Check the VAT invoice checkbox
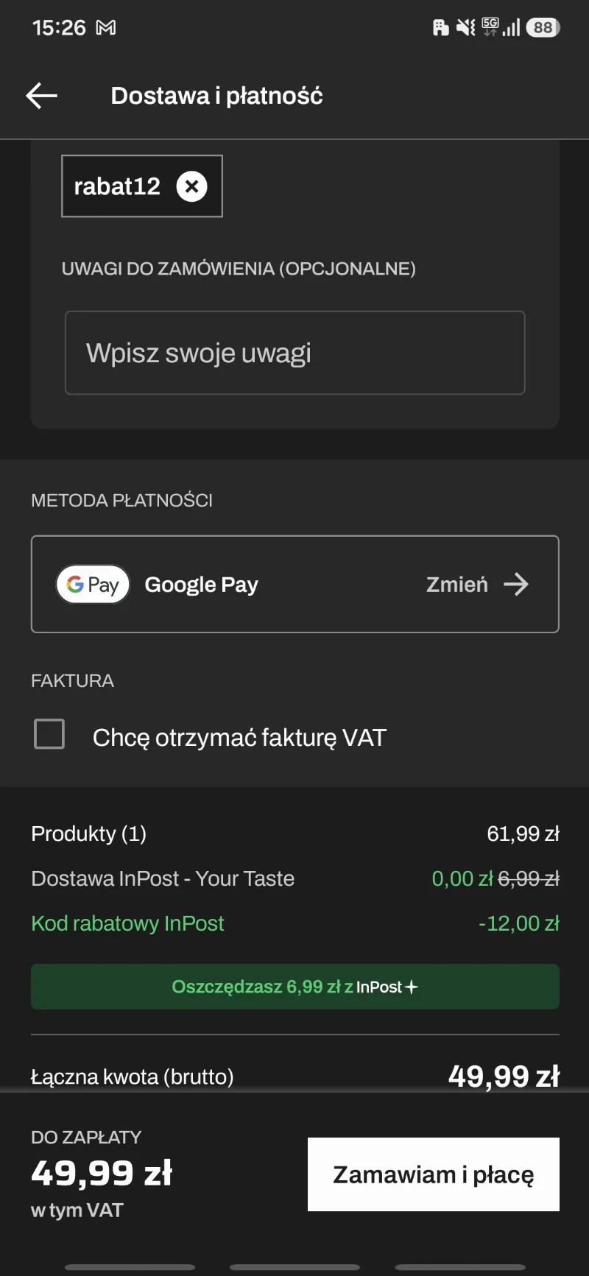 pos(49,734)
